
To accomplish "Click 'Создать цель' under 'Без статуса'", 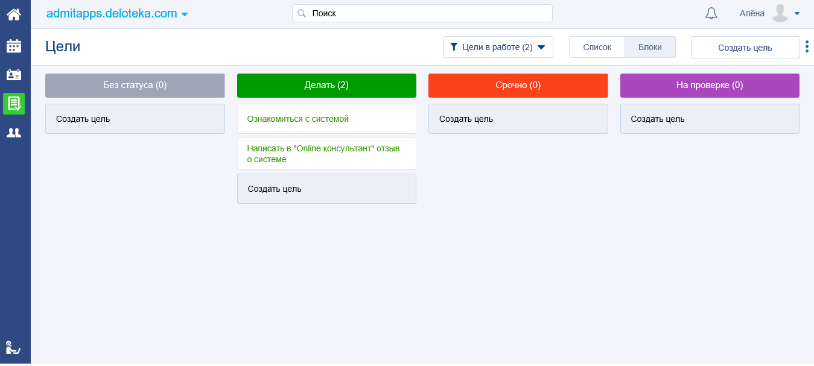I will tap(135, 119).
